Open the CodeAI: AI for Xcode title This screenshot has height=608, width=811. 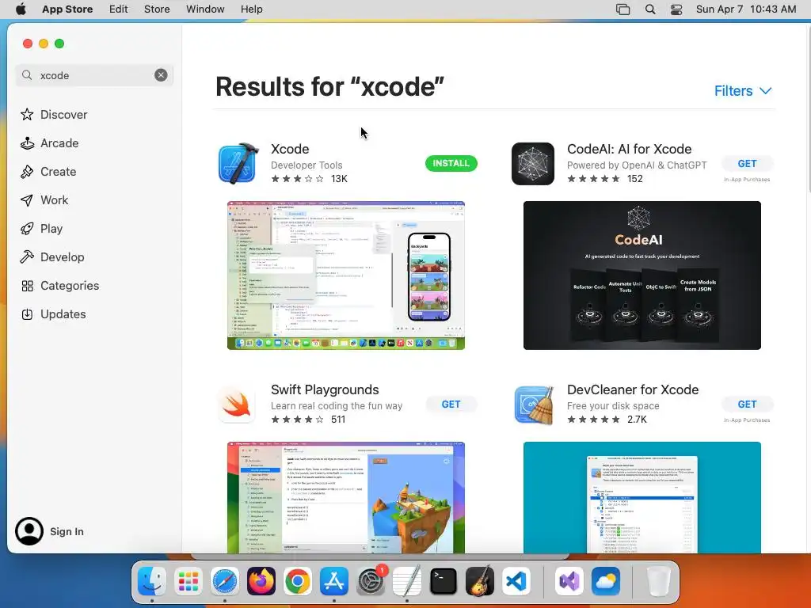[629, 149]
